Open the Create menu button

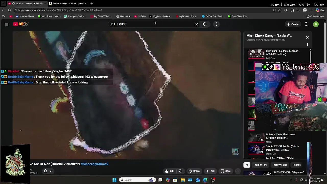click(293, 24)
